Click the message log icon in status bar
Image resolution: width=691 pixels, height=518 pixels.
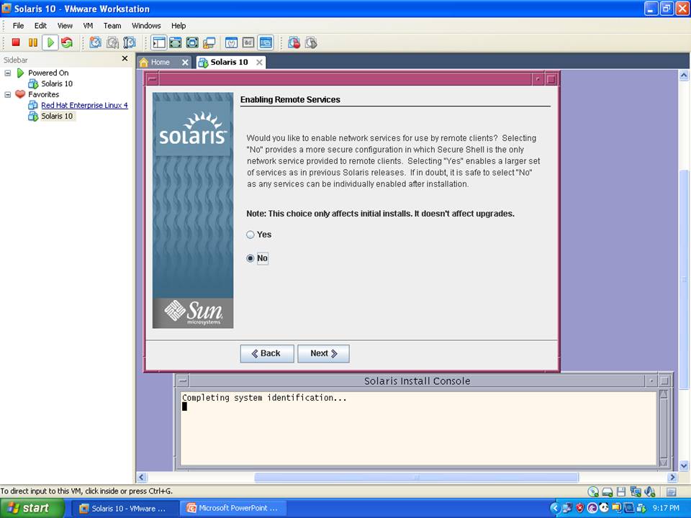tap(671, 491)
